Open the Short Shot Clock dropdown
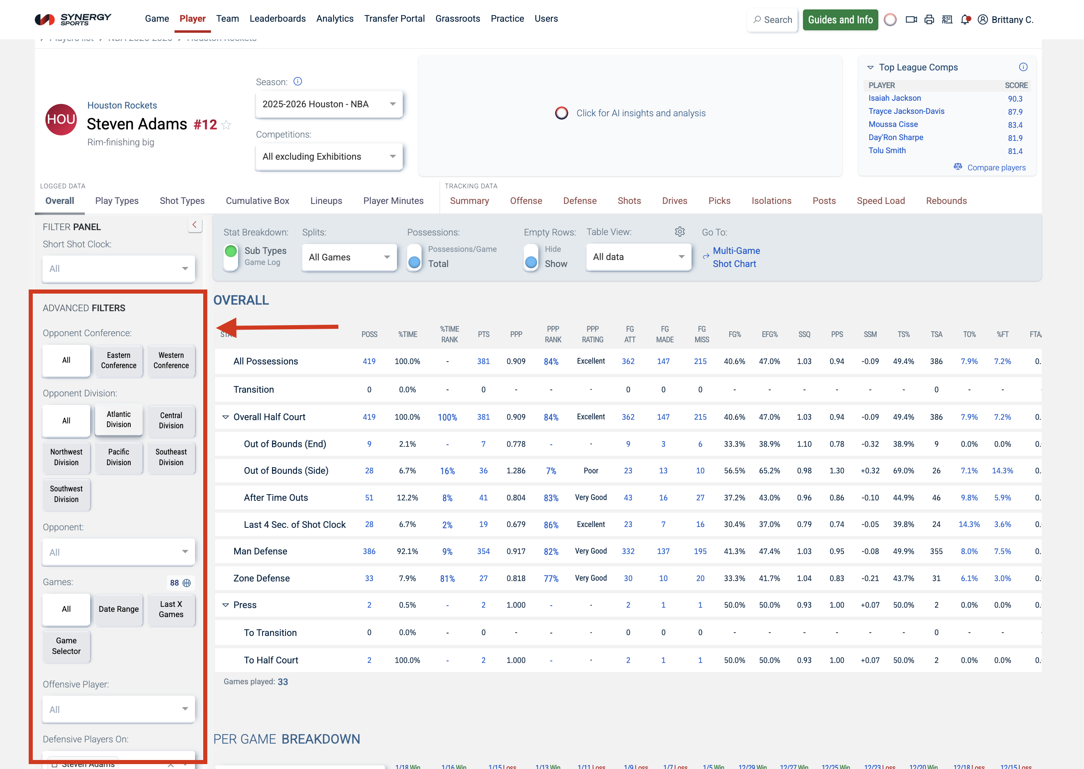The height and width of the screenshot is (769, 1084). tap(118, 269)
